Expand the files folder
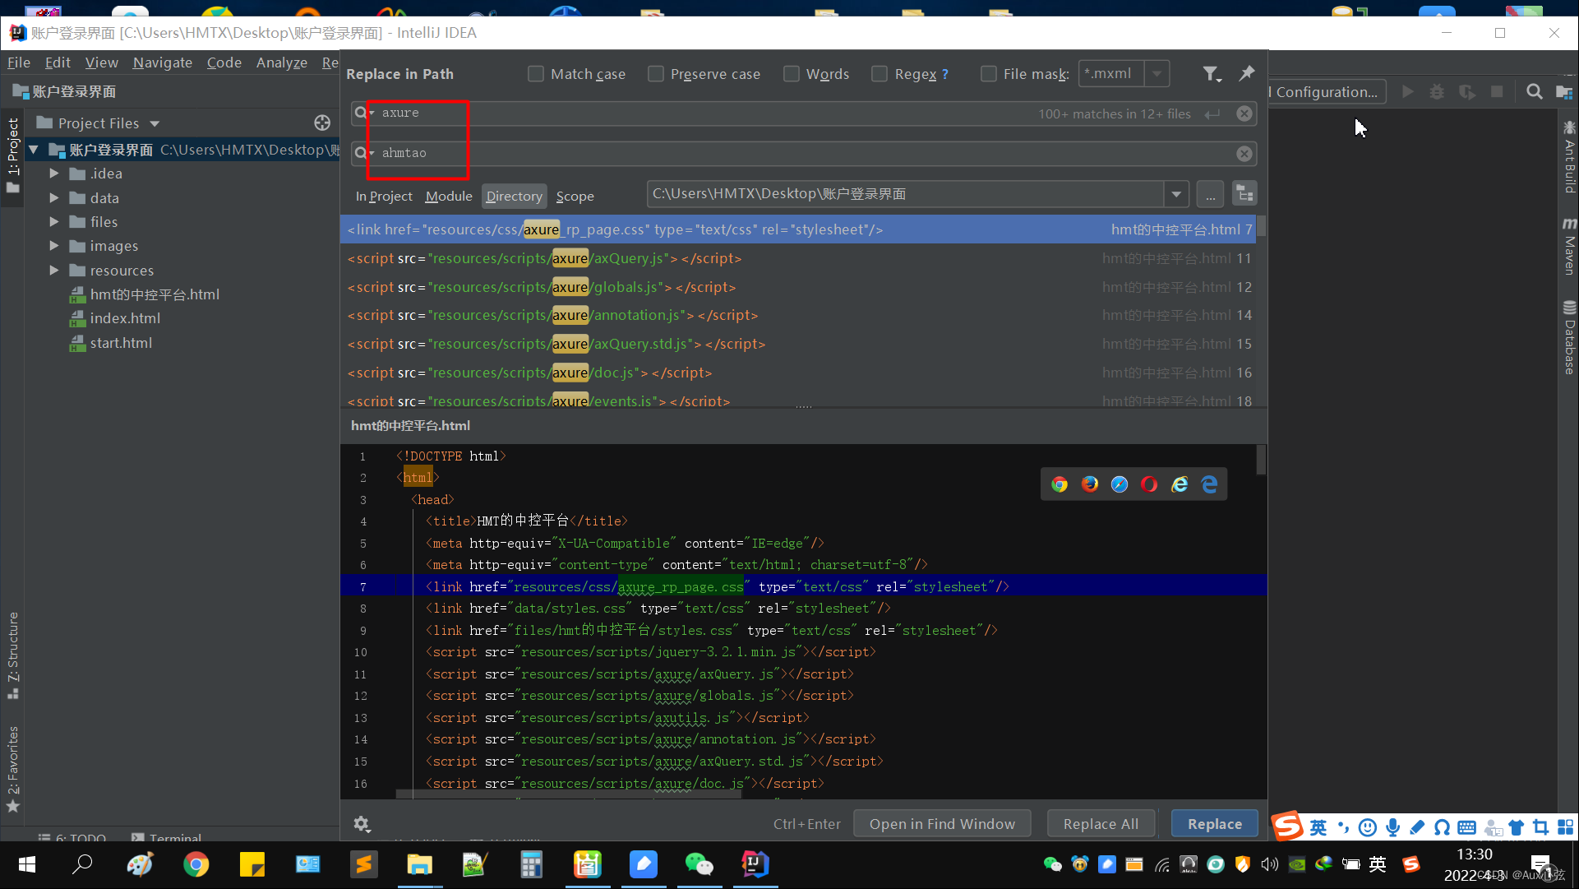The height and width of the screenshot is (889, 1579). point(54,222)
